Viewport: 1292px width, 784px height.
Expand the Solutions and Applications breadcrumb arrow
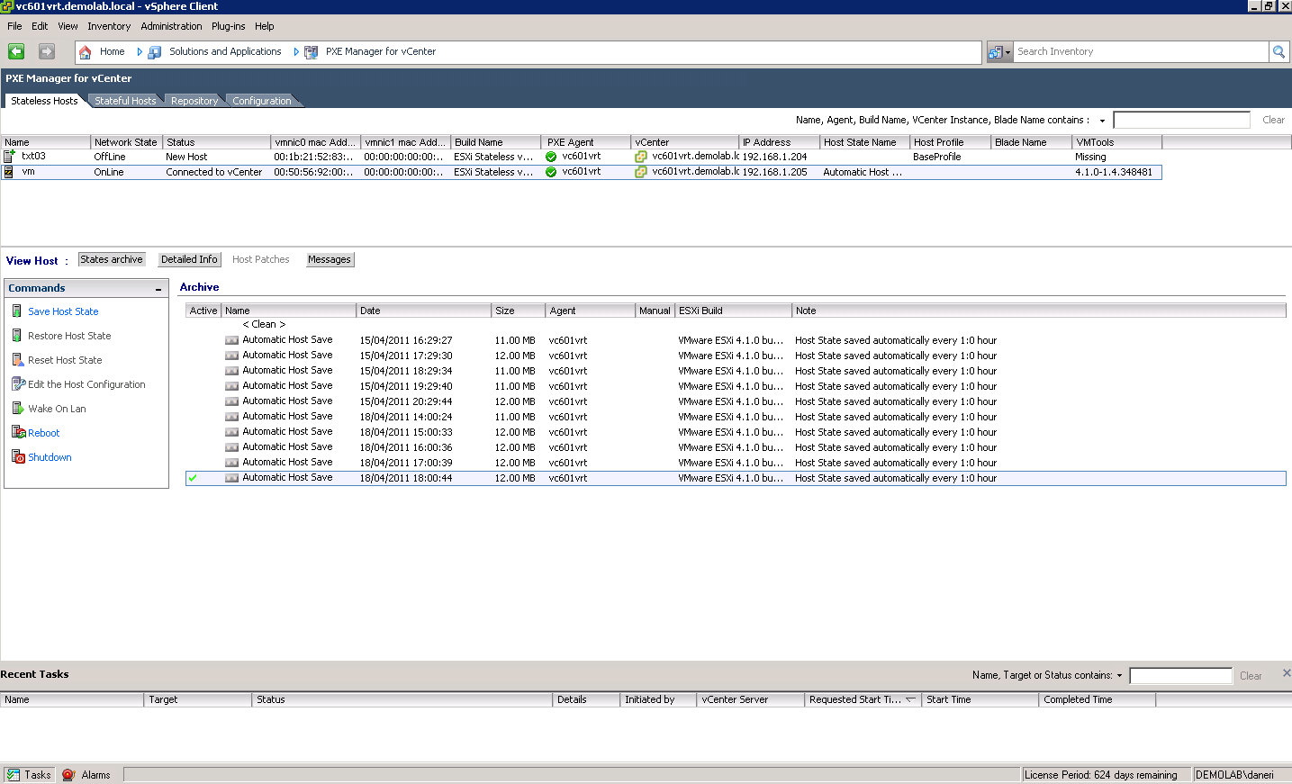296,52
